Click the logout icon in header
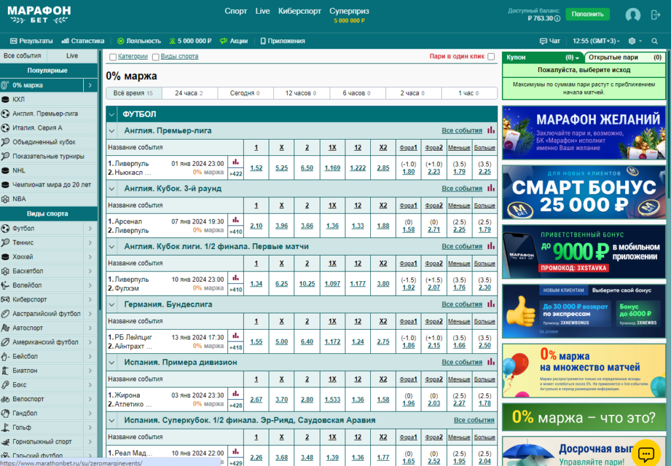The height and width of the screenshot is (466, 671). coord(655,15)
